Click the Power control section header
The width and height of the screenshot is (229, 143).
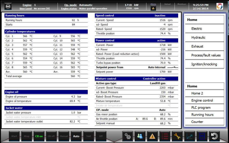click(137, 40)
